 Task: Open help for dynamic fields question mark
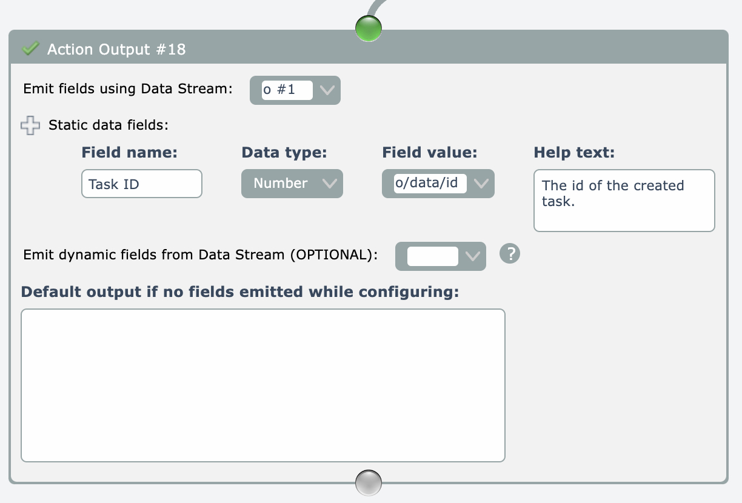pyautogui.click(x=510, y=254)
